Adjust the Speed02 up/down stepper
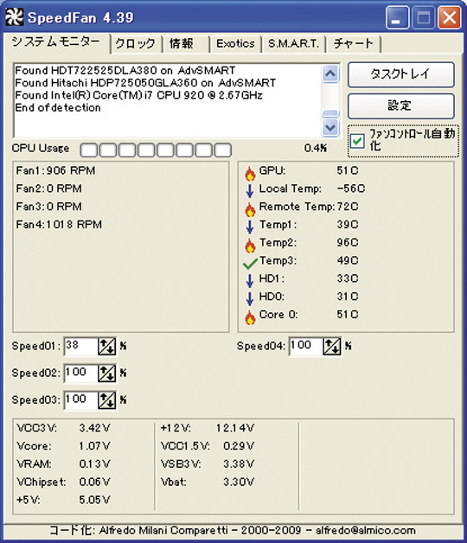Viewport: 467px width, 543px height. coord(106,373)
